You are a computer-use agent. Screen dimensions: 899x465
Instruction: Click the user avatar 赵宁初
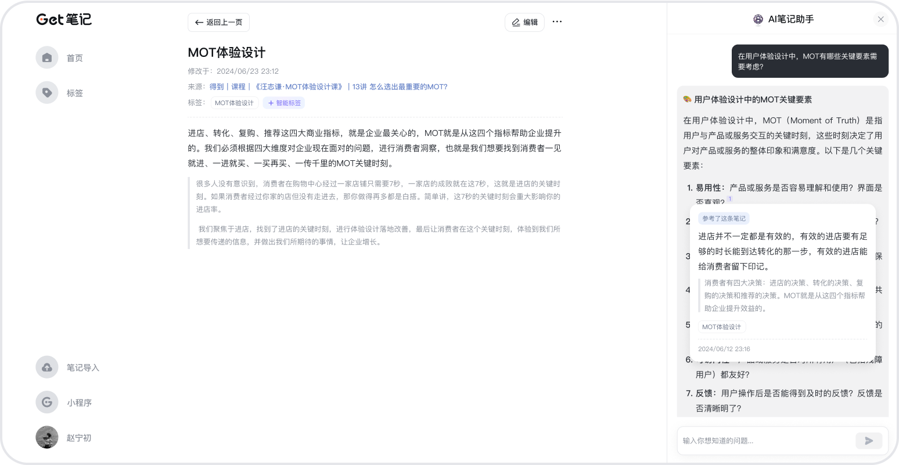click(x=47, y=437)
